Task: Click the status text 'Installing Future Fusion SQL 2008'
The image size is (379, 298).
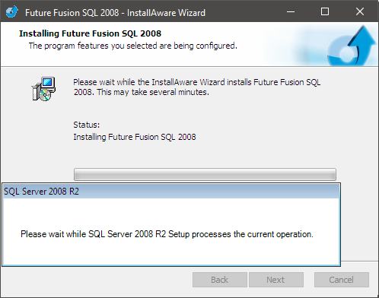Action: pyautogui.click(x=135, y=137)
